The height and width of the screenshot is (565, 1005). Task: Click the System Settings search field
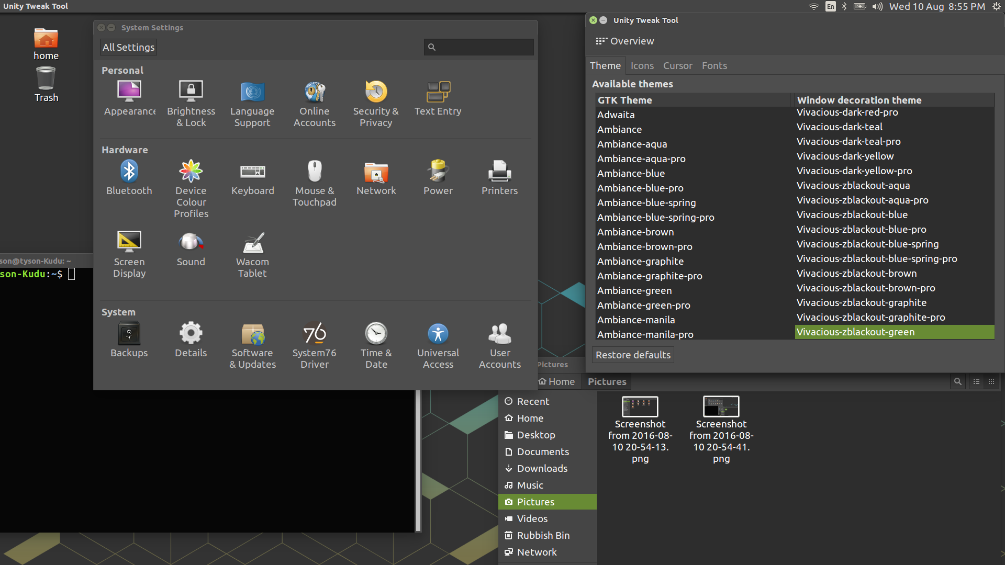click(478, 47)
